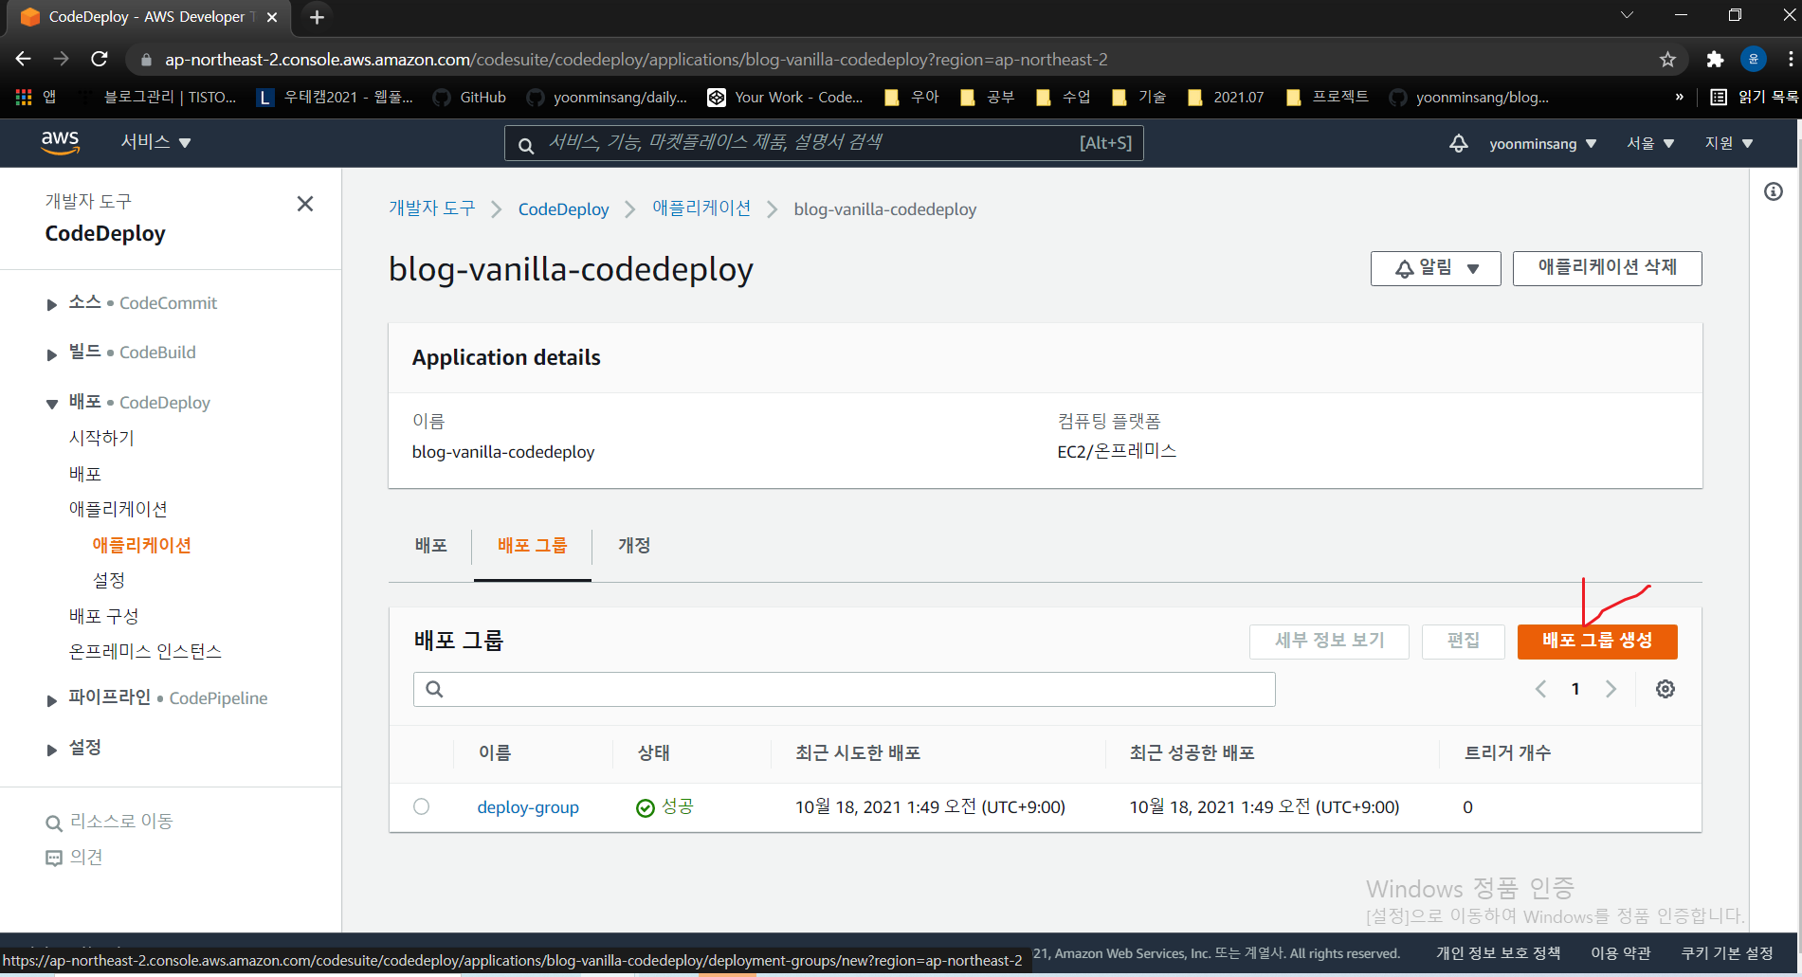Viewport: 1802px width, 977px height.
Task: Click 개발자 도구 breadcrumb link
Action: [x=431, y=208]
